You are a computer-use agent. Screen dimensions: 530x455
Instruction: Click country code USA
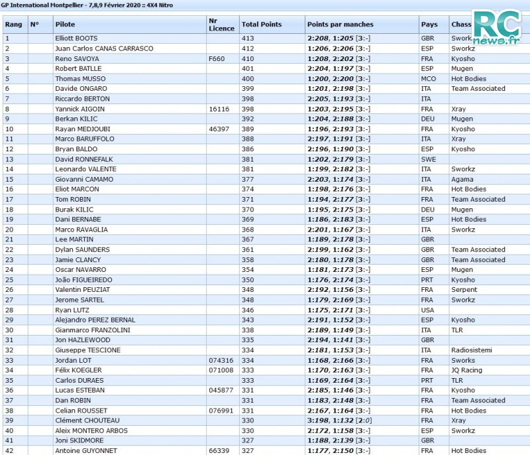427,310
